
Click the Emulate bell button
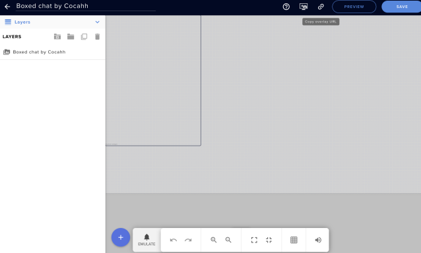coord(146,240)
